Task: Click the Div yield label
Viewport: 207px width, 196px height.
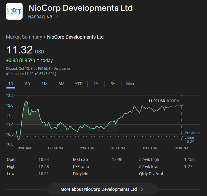Action: point(80,174)
